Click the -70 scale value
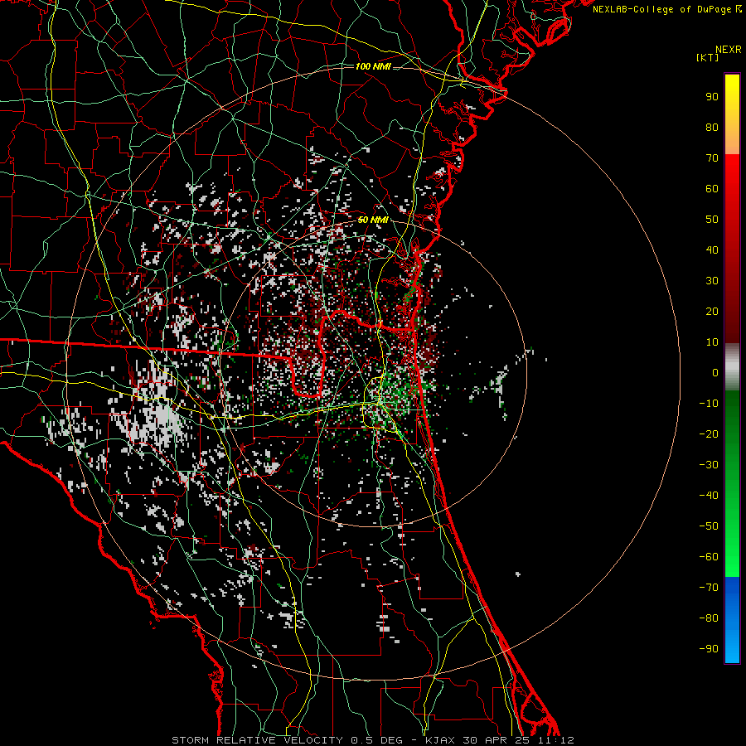The height and width of the screenshot is (746, 746). point(709,588)
